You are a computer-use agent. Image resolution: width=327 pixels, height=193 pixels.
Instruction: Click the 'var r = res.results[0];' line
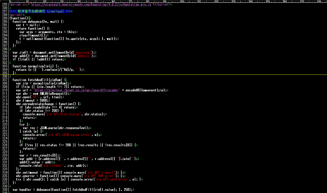[39, 155]
